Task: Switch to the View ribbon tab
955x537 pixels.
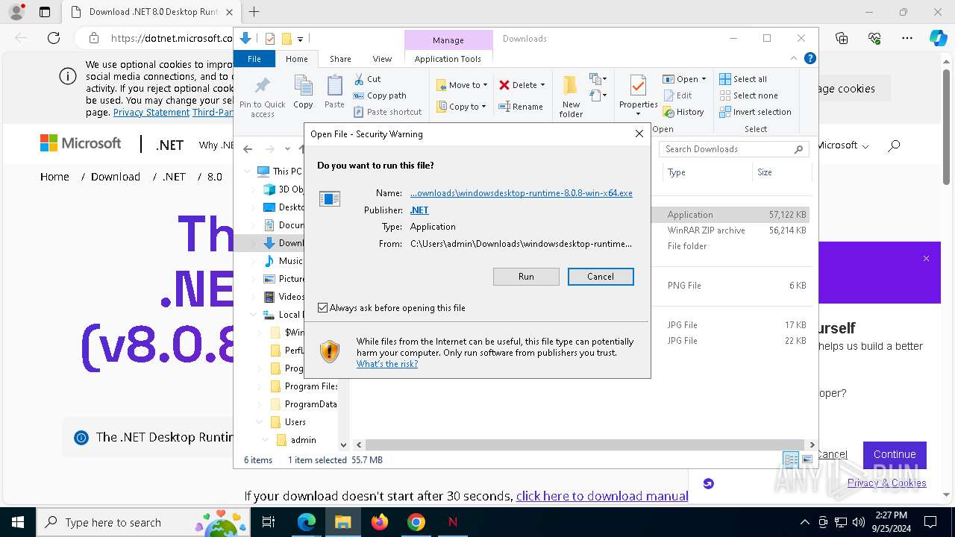Action: tap(382, 59)
